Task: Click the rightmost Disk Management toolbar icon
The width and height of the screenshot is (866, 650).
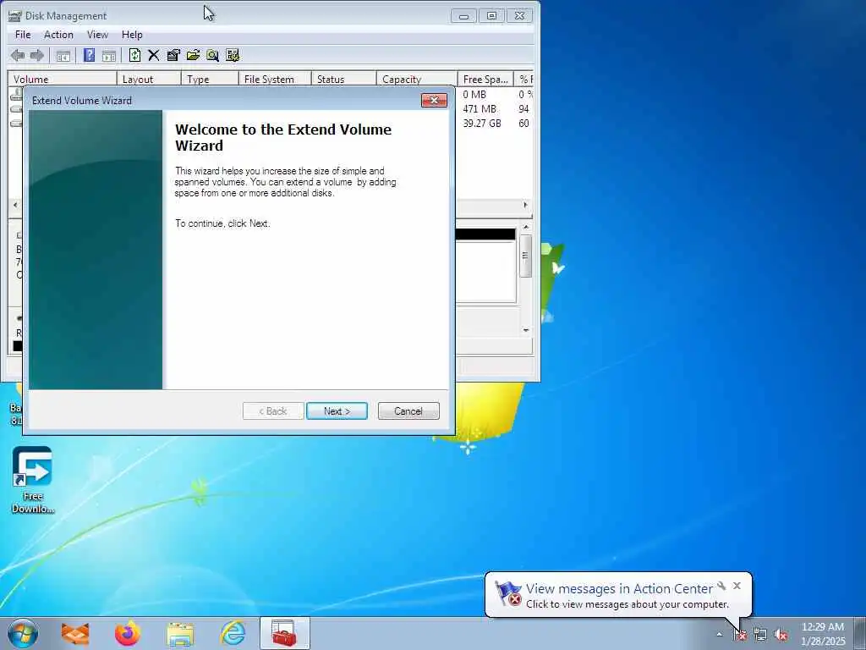Action: point(233,55)
